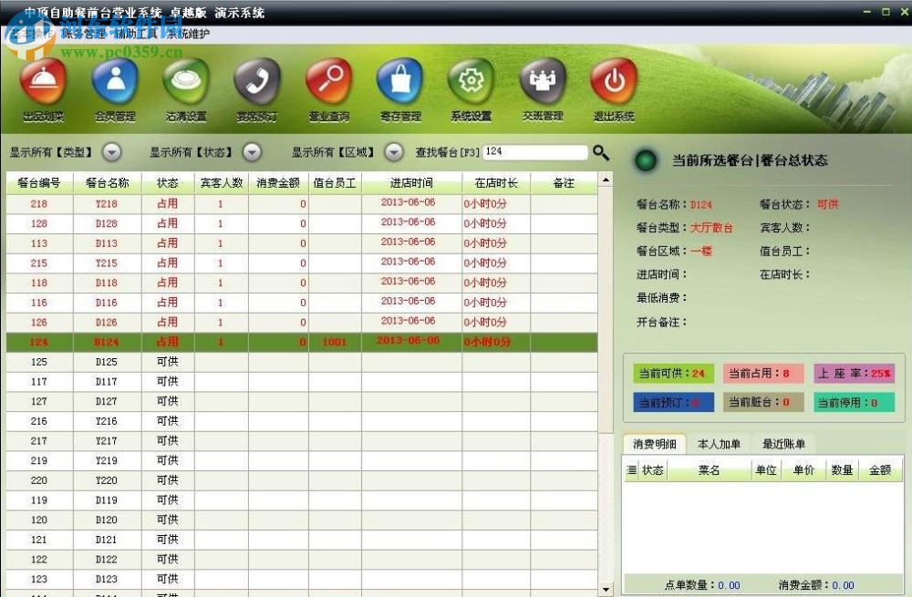Open 寄存管理 storage management
Screen dimensions: 912x597
click(399, 88)
